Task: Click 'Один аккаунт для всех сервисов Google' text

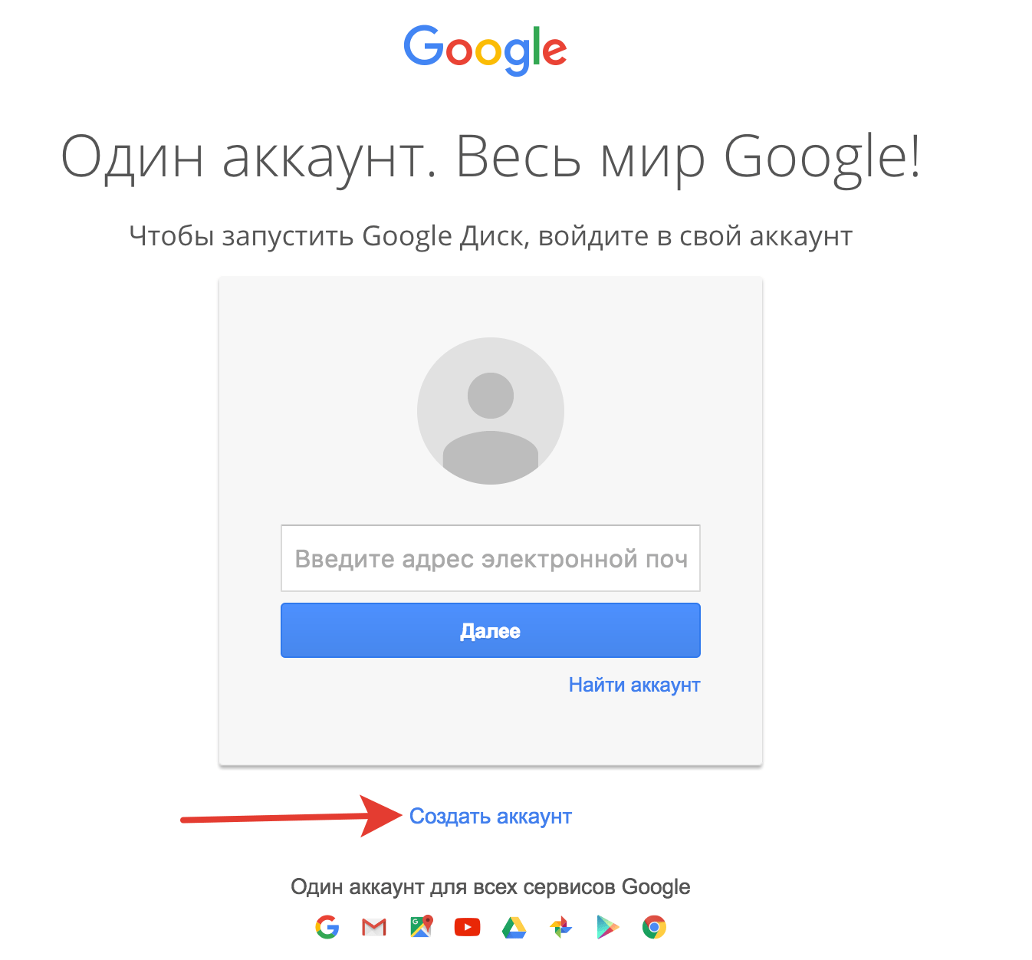Action: [x=491, y=887]
